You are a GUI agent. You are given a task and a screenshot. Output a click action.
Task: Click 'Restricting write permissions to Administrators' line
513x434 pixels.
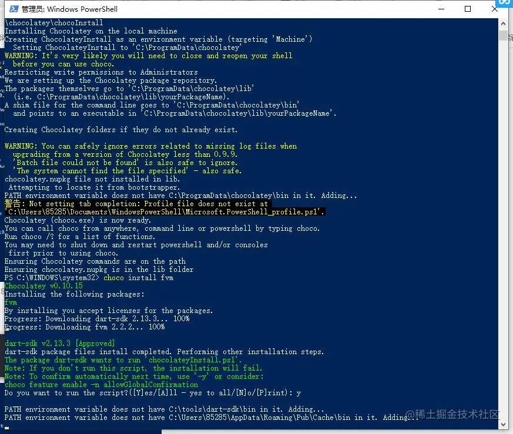pos(101,72)
